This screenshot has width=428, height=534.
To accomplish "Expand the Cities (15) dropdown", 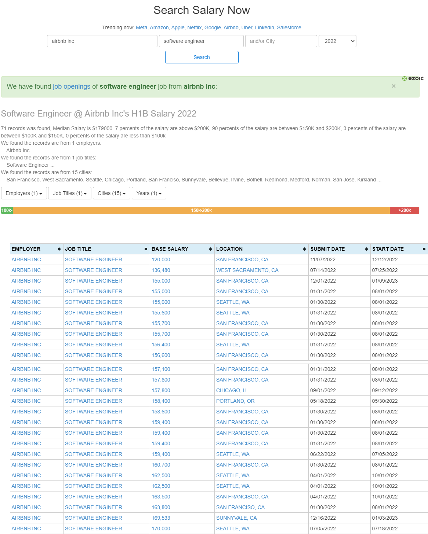I will coord(112,193).
